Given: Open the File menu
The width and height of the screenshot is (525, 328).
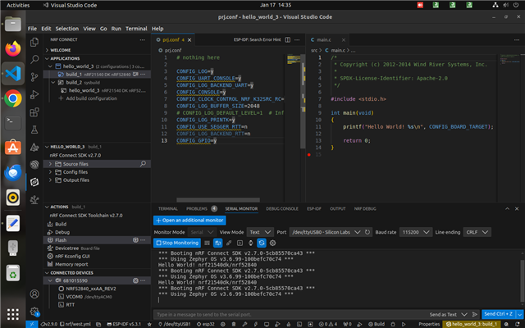Looking at the screenshot, I should [32, 29].
